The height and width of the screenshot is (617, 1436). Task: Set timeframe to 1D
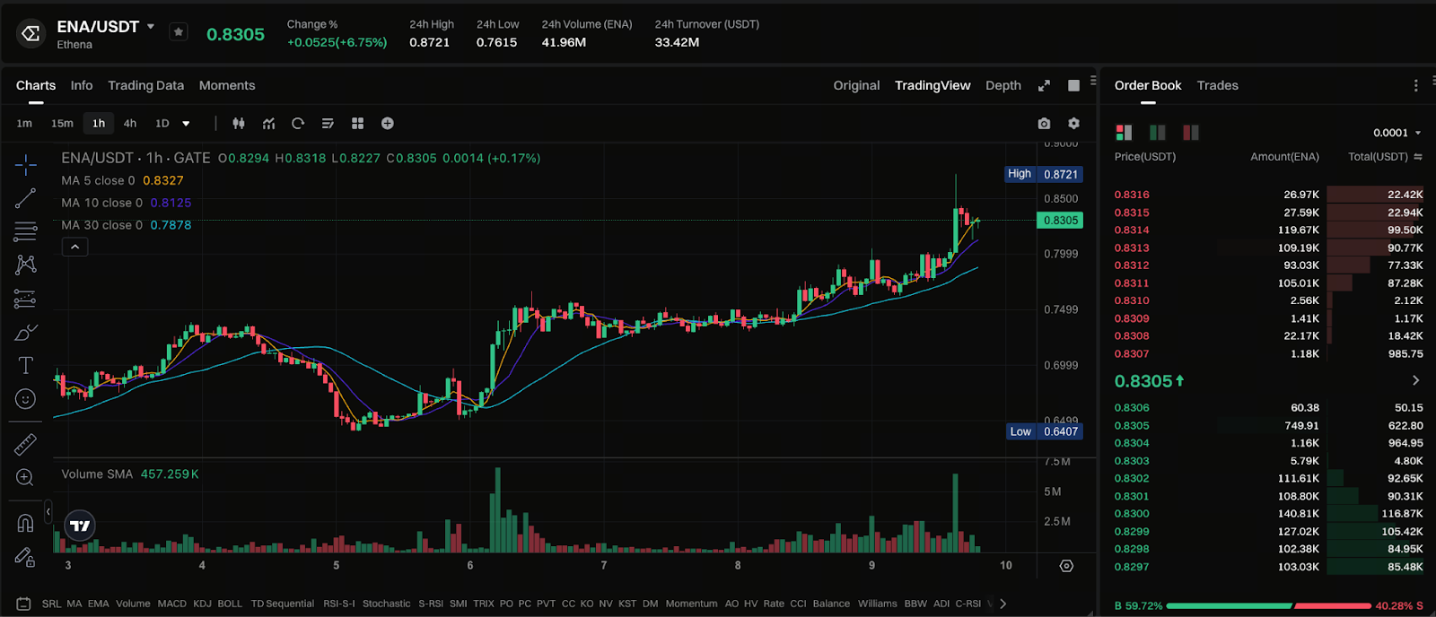(162, 124)
